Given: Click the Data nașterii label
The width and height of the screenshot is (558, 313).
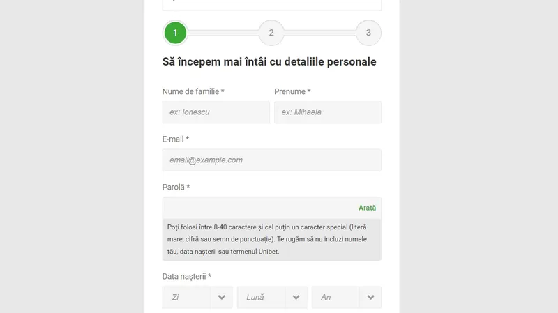Looking at the screenshot, I should [x=187, y=276].
